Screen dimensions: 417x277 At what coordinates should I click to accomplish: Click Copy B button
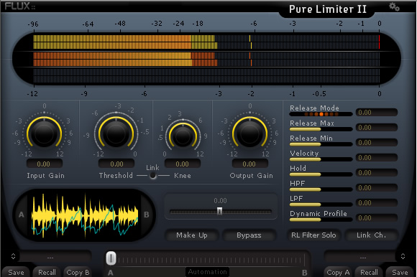click(x=78, y=272)
